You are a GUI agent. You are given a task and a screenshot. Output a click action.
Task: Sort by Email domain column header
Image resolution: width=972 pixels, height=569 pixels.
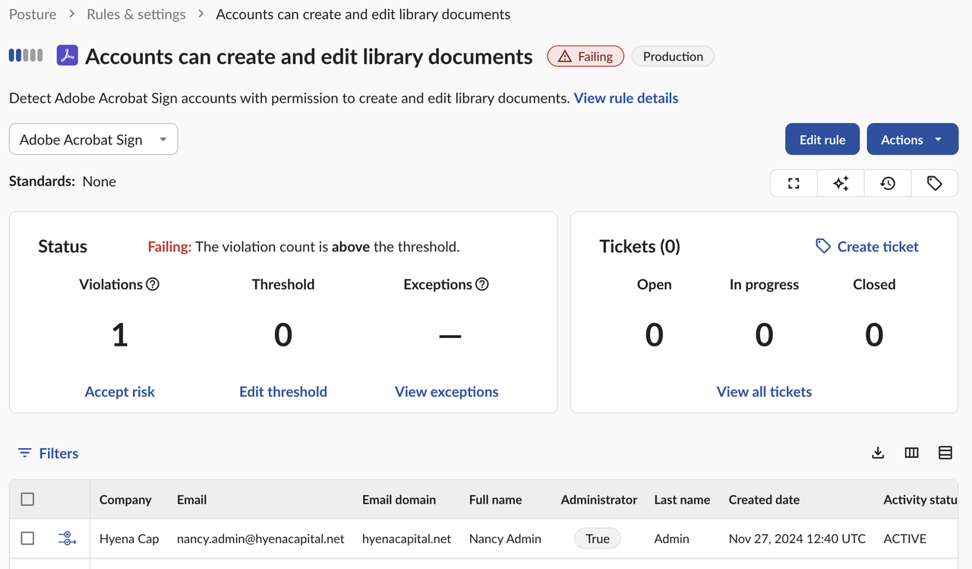point(399,499)
